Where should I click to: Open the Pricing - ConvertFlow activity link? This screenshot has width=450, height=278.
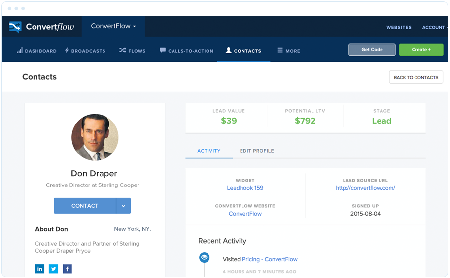pyautogui.click(x=270, y=259)
